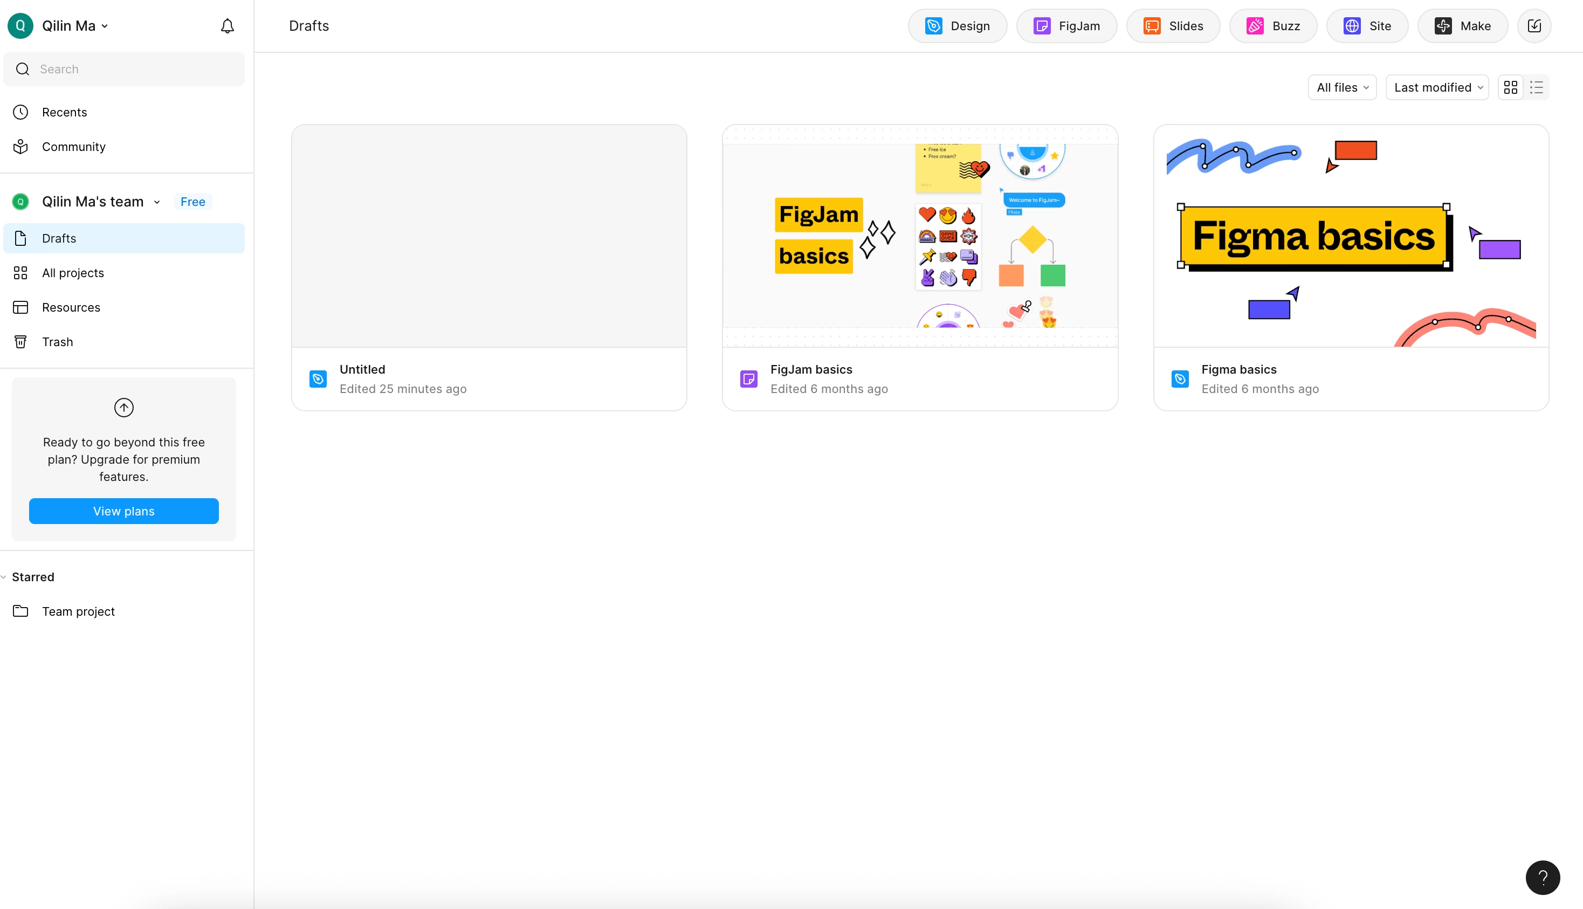Create a new FigJam file

click(1066, 25)
